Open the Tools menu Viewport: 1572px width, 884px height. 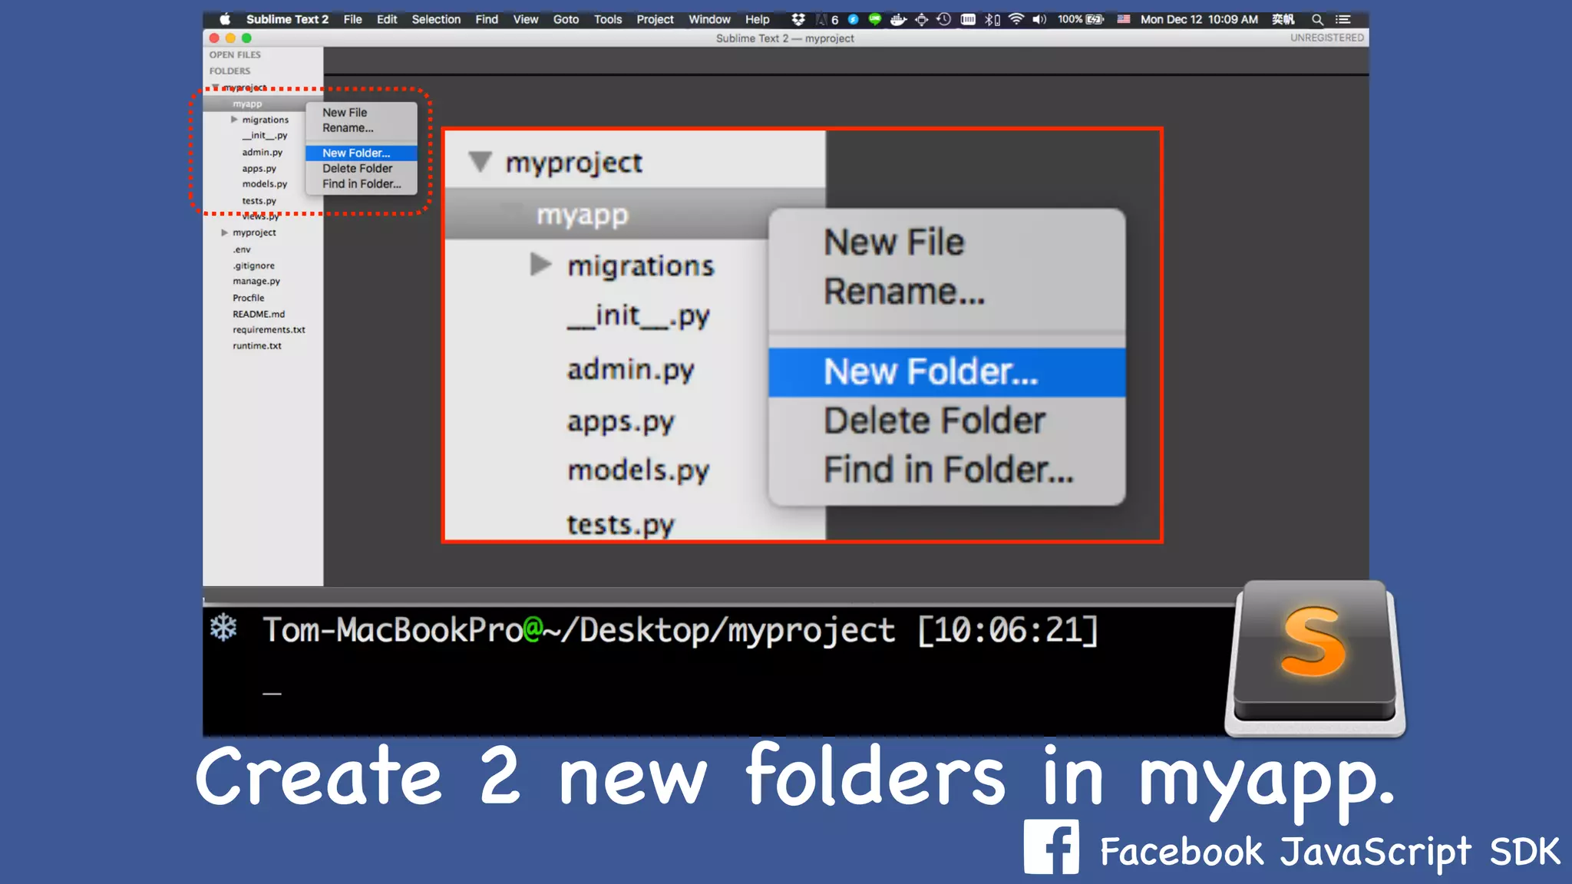pyautogui.click(x=608, y=19)
